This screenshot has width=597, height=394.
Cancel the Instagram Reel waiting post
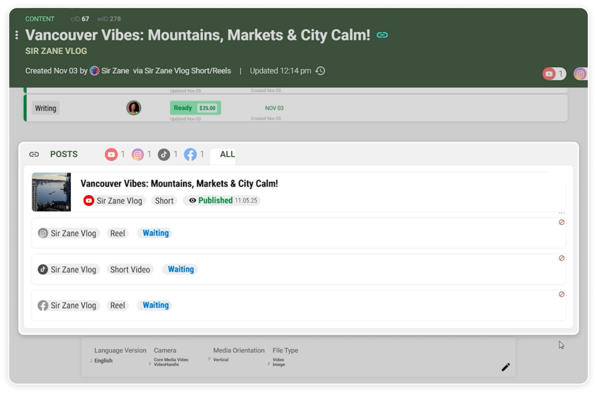561,222
